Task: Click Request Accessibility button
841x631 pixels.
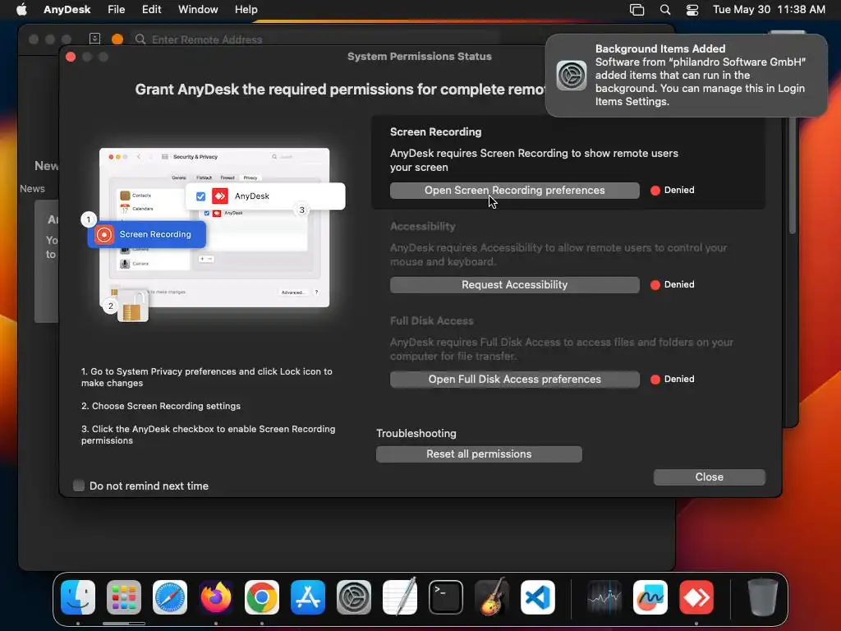Action: (x=515, y=285)
